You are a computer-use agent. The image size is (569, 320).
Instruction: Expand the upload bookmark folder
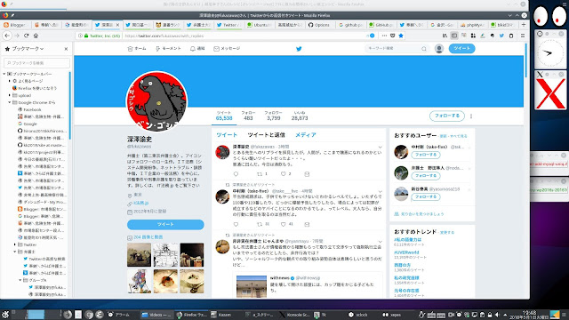10,95
